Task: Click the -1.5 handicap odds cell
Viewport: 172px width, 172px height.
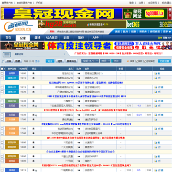Action: (139, 106)
